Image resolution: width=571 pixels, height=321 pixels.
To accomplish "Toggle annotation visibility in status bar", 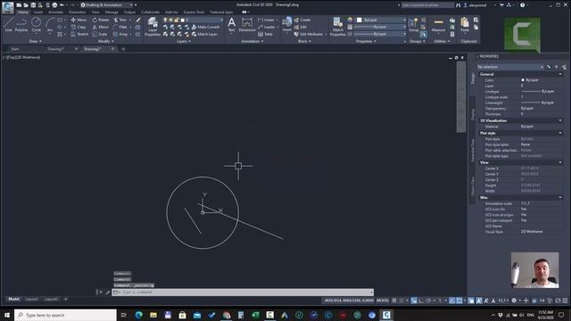I will click(x=478, y=300).
